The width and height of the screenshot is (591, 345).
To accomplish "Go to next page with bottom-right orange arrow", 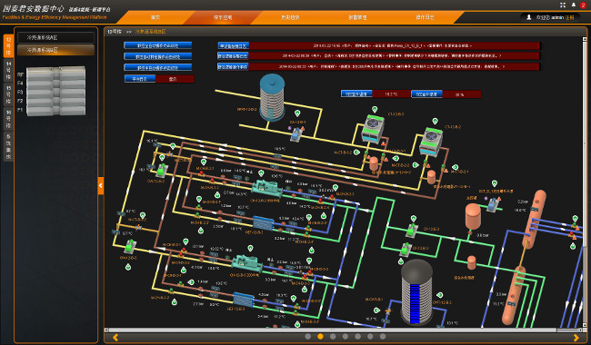I will (x=576, y=338).
